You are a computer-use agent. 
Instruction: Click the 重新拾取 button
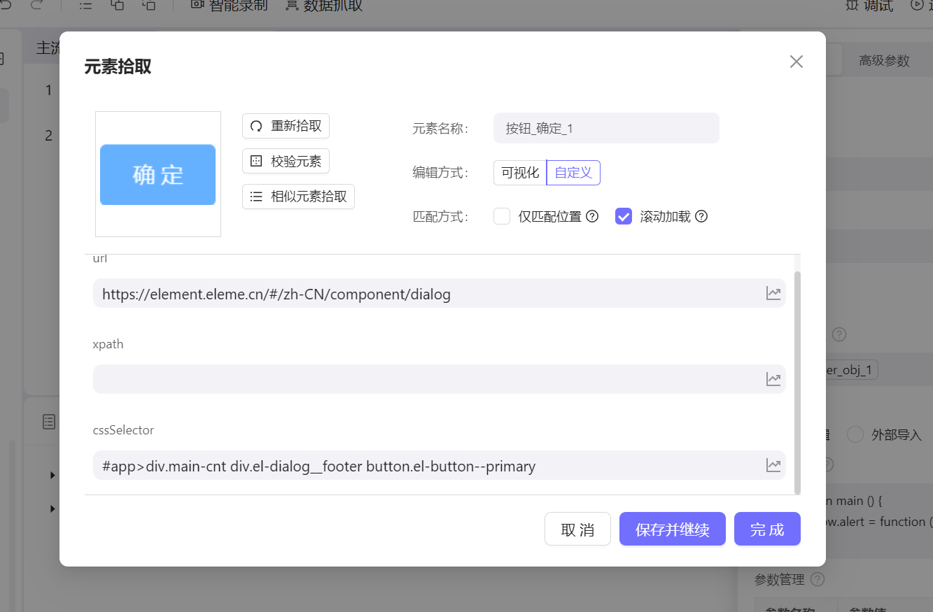(286, 126)
